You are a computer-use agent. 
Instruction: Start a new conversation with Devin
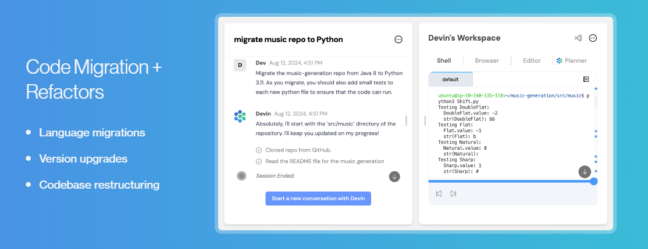pyautogui.click(x=318, y=199)
